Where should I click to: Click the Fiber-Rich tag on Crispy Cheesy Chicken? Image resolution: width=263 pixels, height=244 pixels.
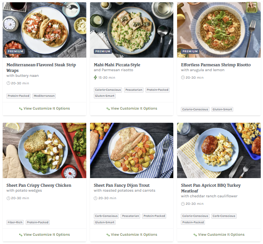(15, 222)
